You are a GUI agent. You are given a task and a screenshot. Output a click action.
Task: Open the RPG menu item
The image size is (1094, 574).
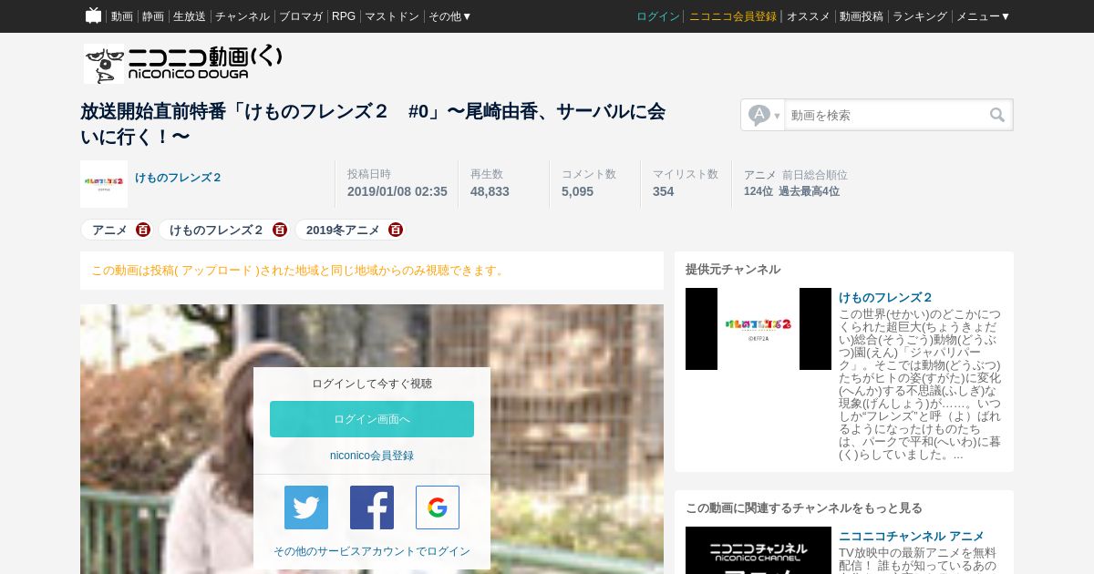pyautogui.click(x=344, y=16)
